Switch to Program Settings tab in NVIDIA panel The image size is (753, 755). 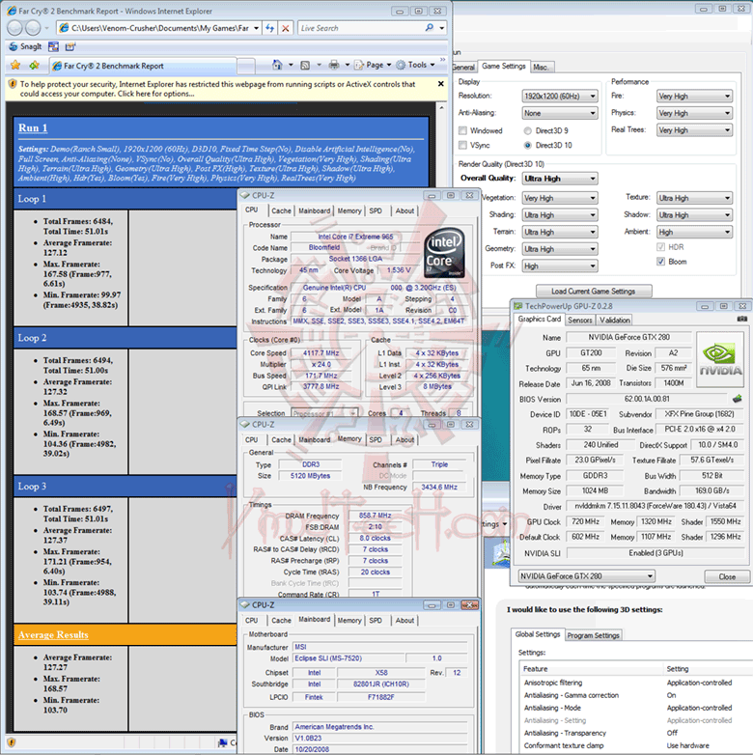pos(593,635)
